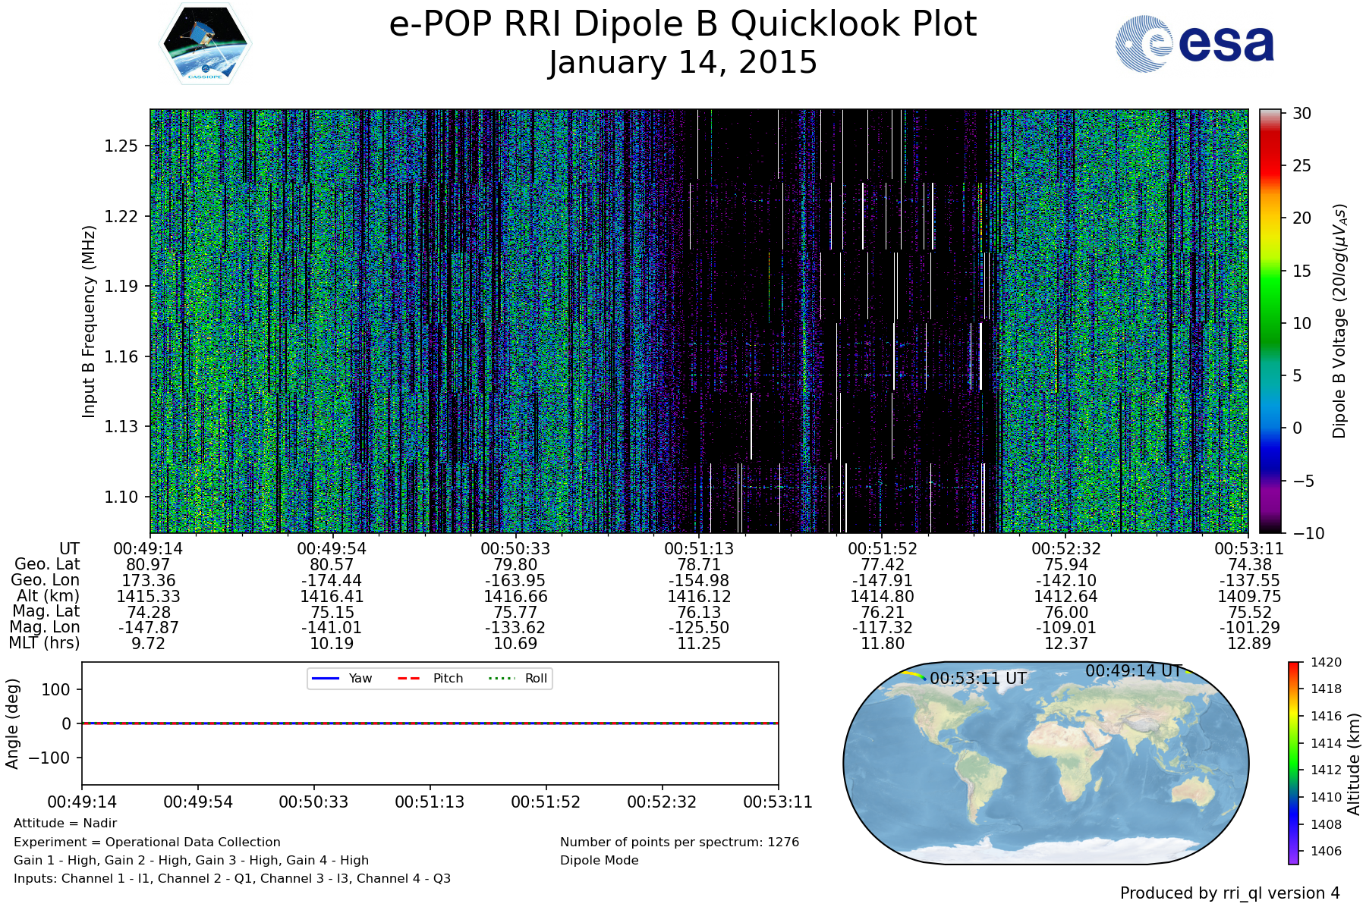Click the Altitude colorbar
1366x910 pixels.
point(1293,762)
